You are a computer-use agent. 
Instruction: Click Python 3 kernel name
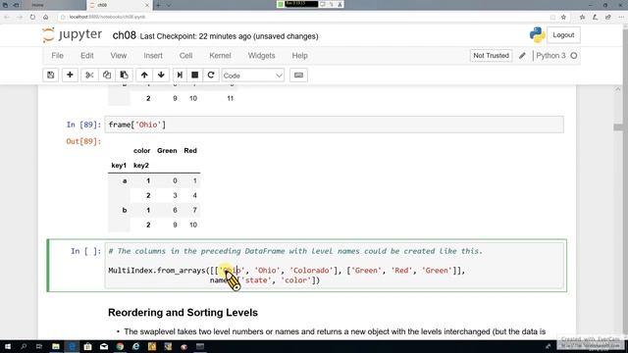pyautogui.click(x=550, y=56)
